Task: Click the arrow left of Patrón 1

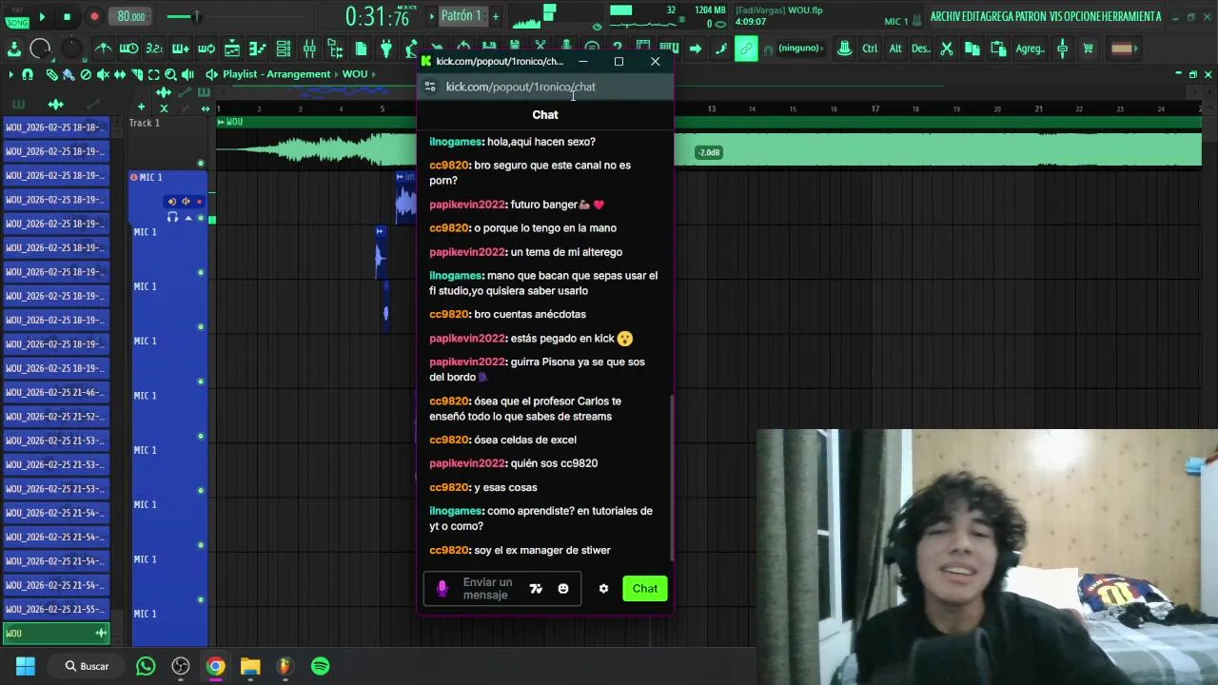Action: coord(431,16)
